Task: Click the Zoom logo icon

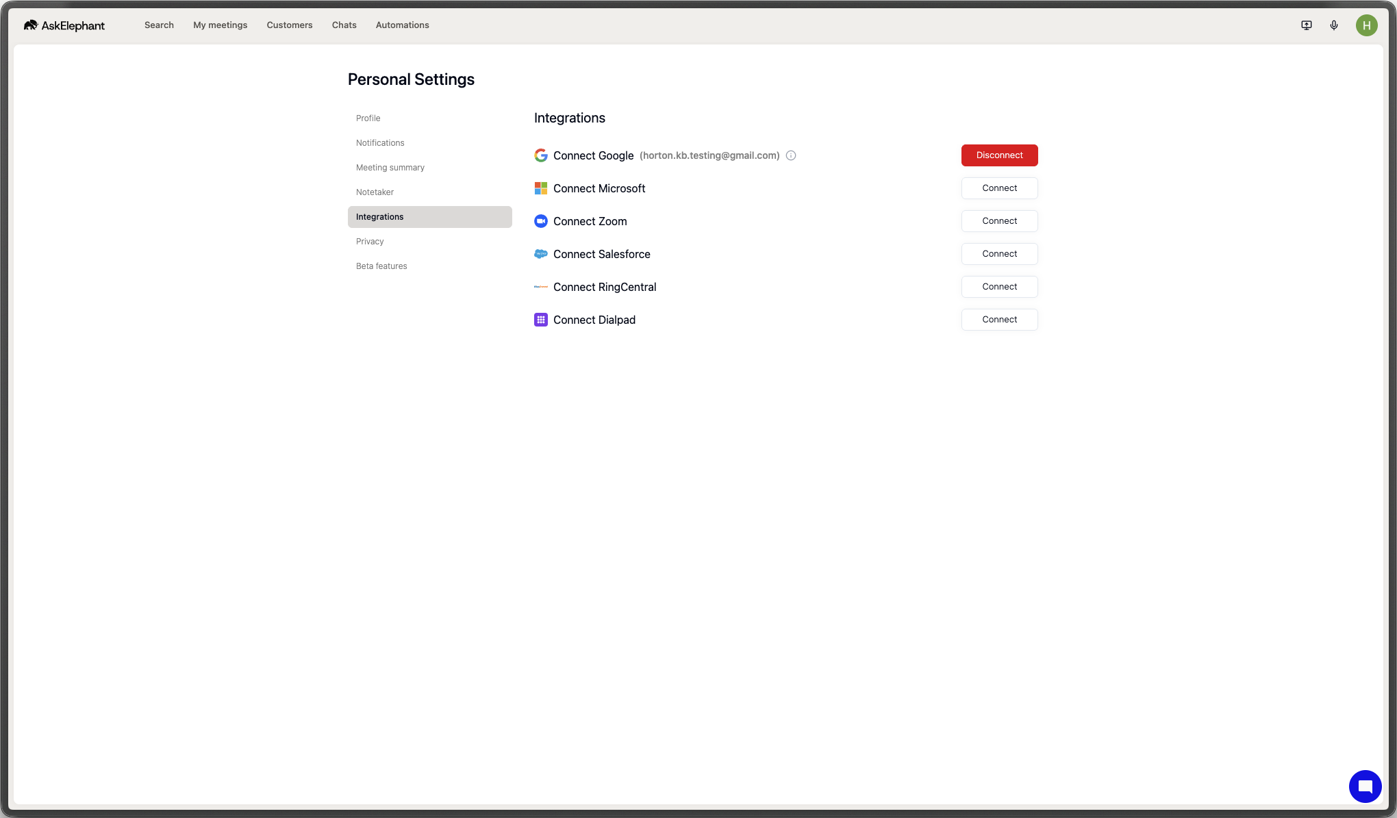Action: pyautogui.click(x=541, y=221)
